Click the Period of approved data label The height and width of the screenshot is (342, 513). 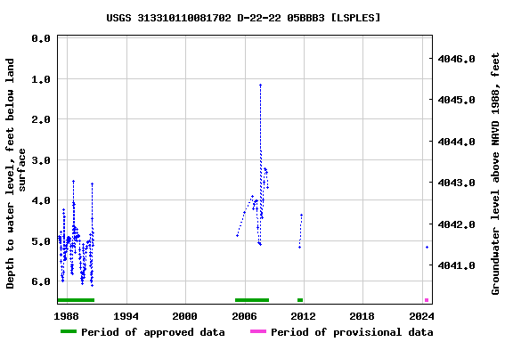153,332
